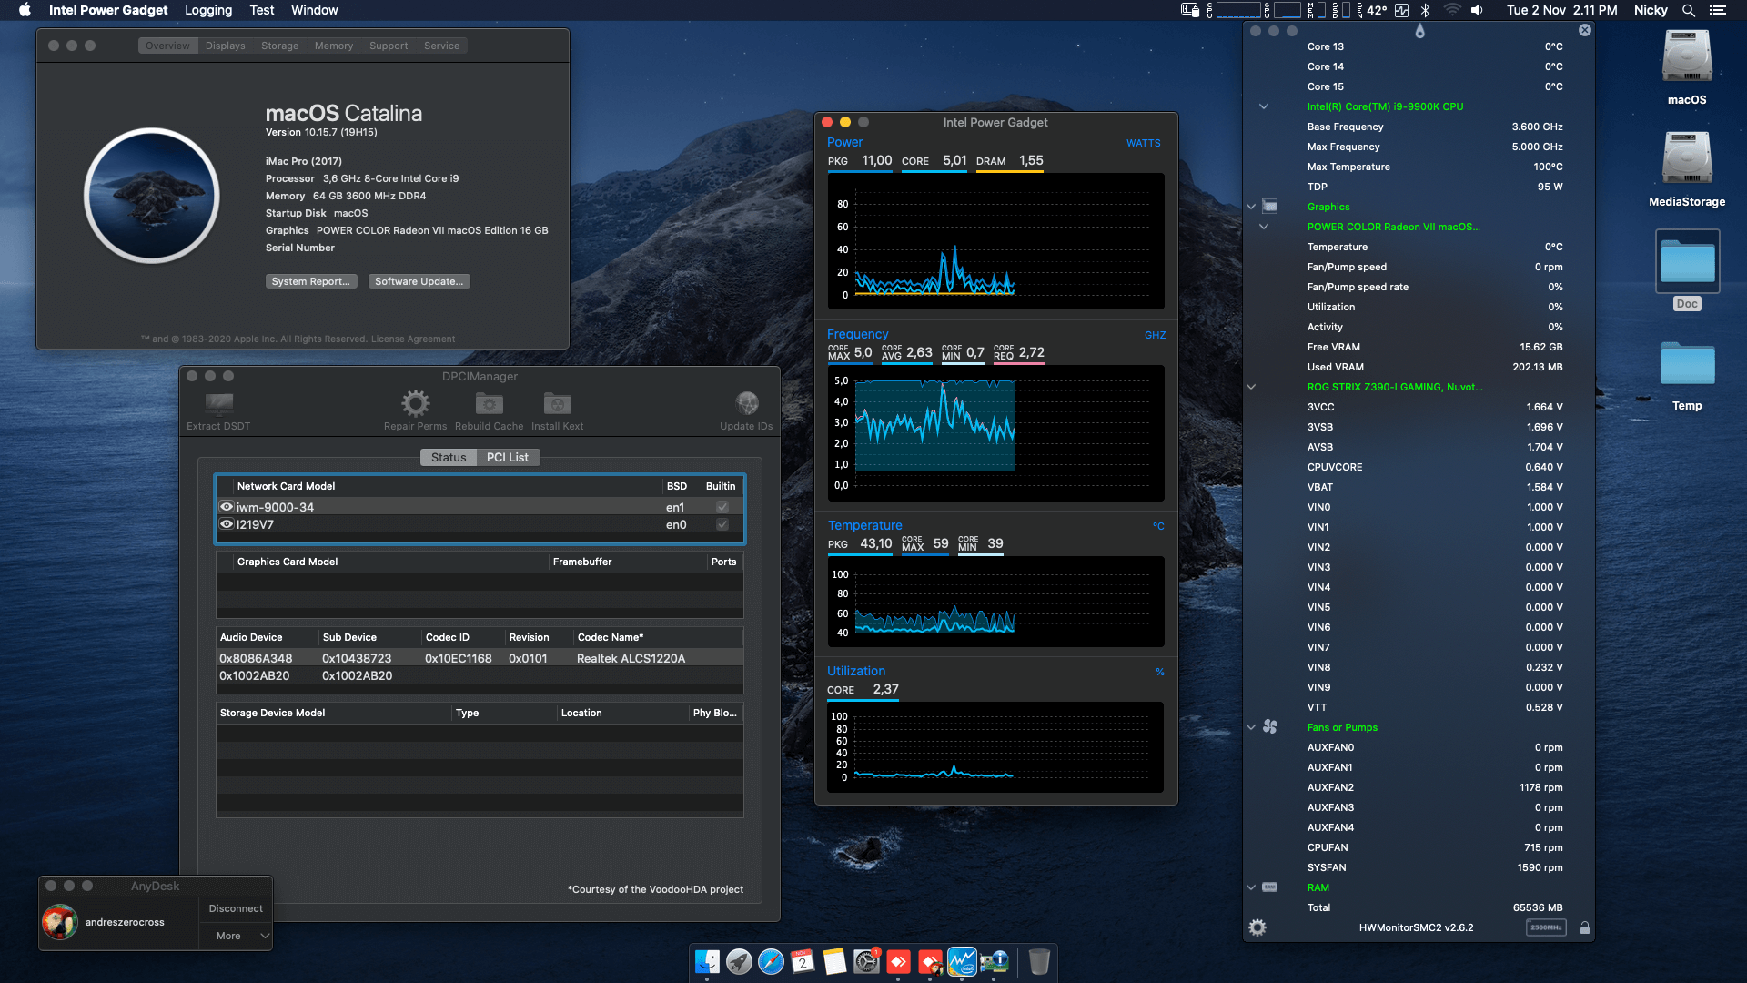Click Disconnect in AnyDesk panel
Screen dimensions: 1747x983
tap(236, 908)
